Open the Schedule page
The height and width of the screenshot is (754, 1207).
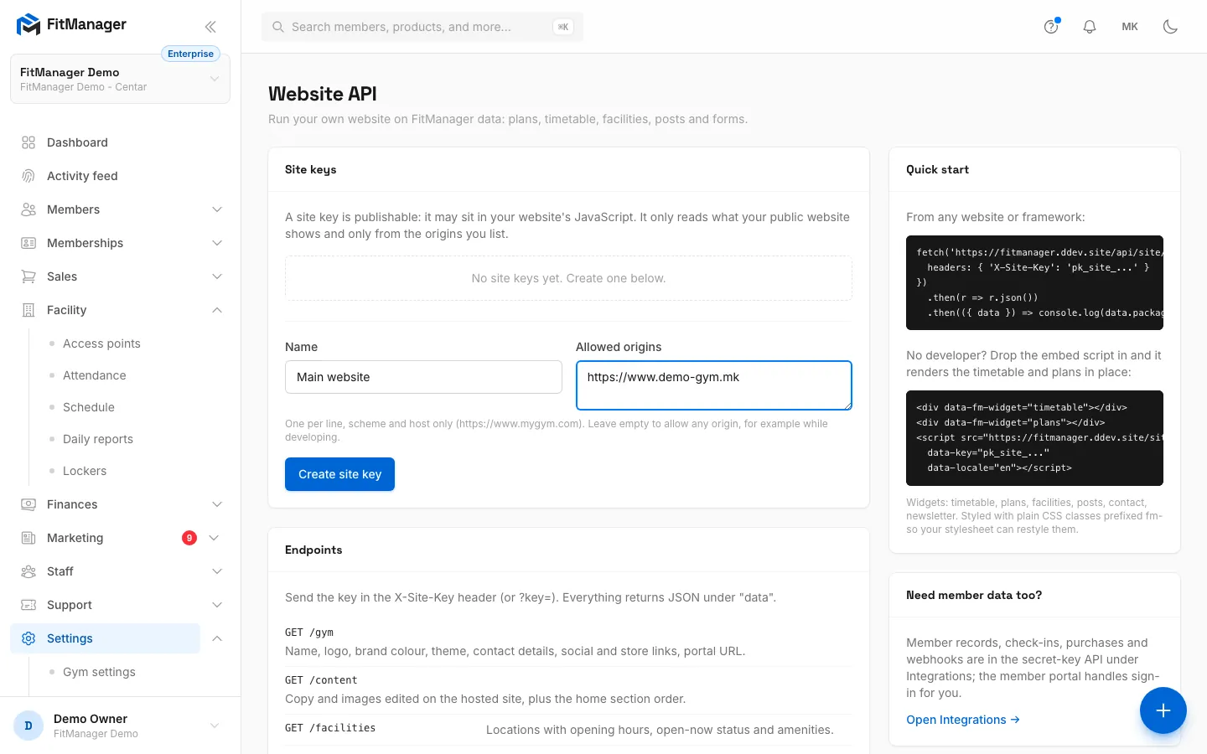click(89, 407)
